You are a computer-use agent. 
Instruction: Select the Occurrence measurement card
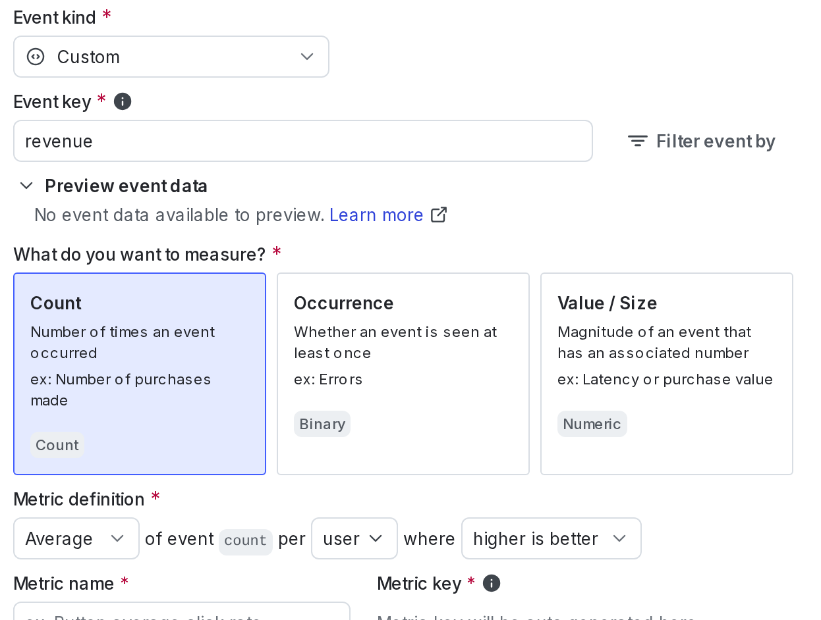click(x=403, y=373)
